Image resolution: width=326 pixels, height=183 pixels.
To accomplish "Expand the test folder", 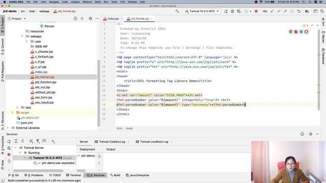I will click(17, 107).
